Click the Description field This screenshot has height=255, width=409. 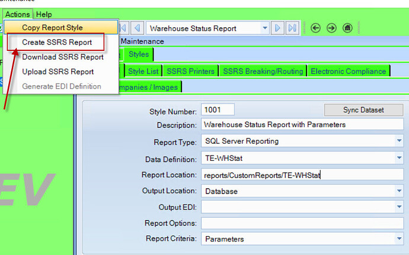point(302,124)
